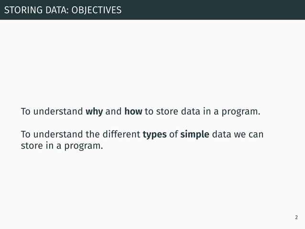Click the word 'STORING' in the header
This screenshot has width=305, height=229.
coord(20,10)
